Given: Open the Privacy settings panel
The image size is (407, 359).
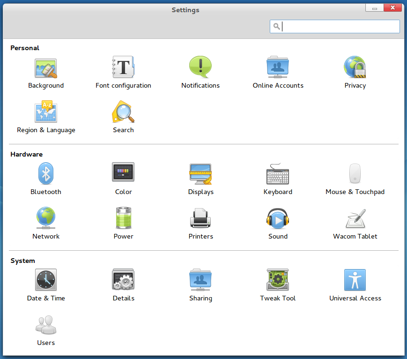Looking at the screenshot, I should point(355,71).
